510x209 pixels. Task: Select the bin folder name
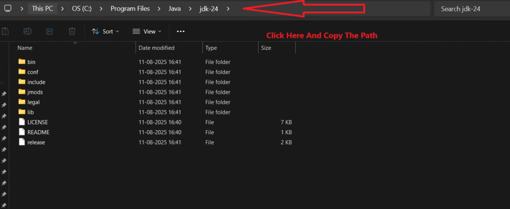(x=31, y=62)
